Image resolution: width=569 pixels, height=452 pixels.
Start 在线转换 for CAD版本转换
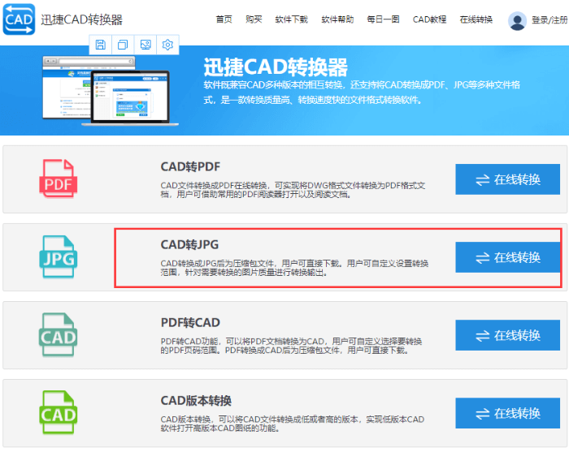pos(508,413)
